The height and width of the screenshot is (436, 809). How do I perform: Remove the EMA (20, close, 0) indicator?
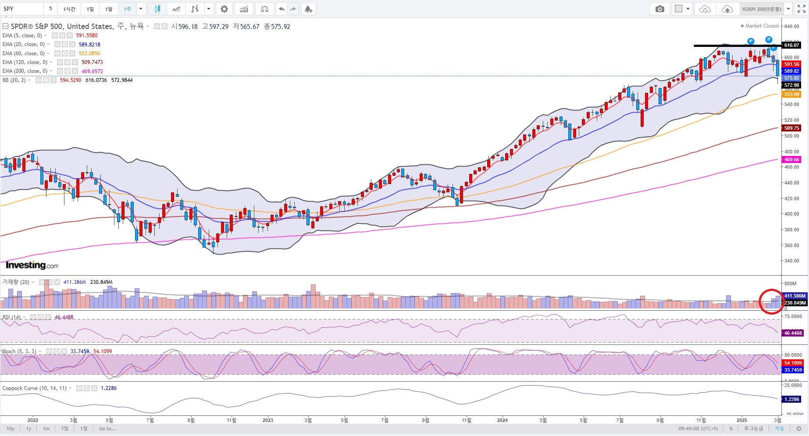pyautogui.click(x=72, y=44)
